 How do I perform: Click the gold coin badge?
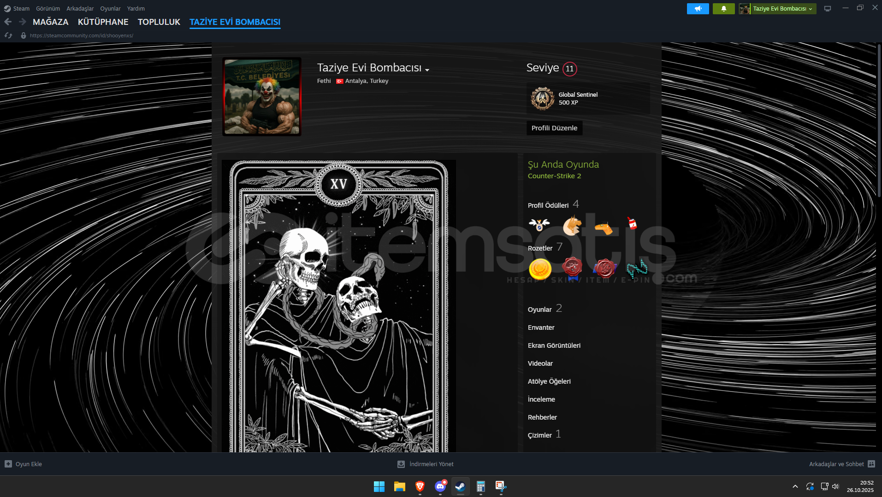click(540, 269)
